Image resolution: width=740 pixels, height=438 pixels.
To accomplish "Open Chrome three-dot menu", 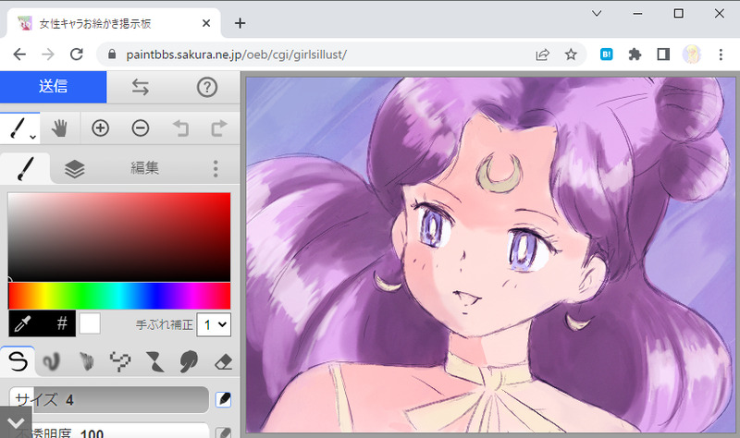I will (721, 55).
